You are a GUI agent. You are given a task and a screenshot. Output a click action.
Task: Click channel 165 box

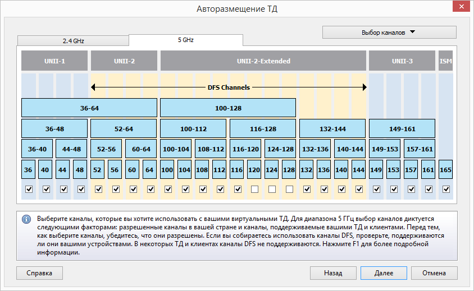445,170
